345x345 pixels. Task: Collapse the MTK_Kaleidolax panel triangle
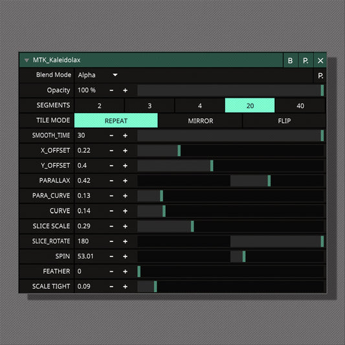click(x=27, y=60)
